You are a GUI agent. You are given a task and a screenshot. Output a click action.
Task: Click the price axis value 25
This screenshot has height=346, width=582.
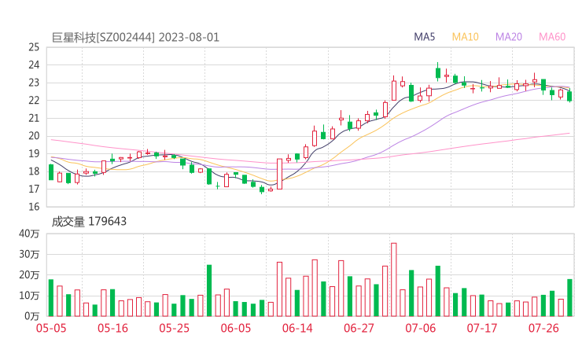click(x=34, y=47)
